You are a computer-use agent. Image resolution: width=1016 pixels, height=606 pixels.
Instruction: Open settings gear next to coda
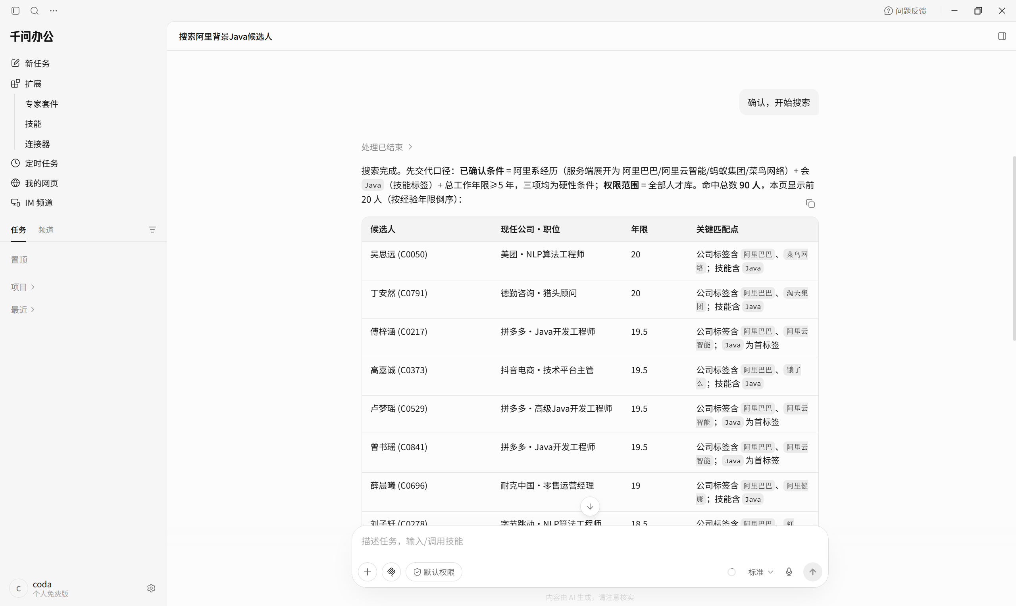151,588
